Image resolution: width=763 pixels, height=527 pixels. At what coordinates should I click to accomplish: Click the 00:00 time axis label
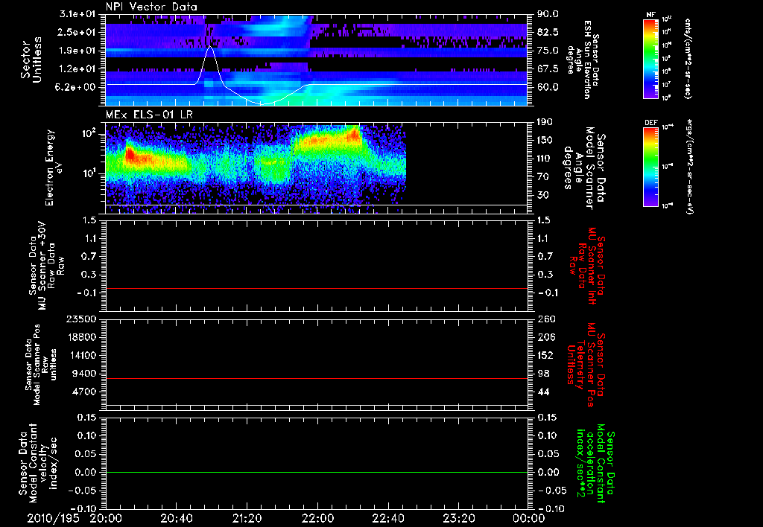(x=528, y=518)
